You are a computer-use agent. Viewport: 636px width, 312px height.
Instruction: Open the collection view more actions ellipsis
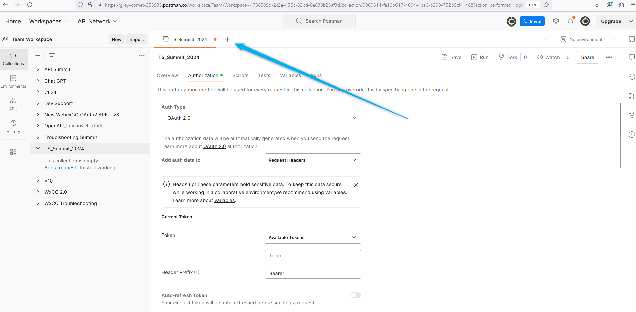609,57
